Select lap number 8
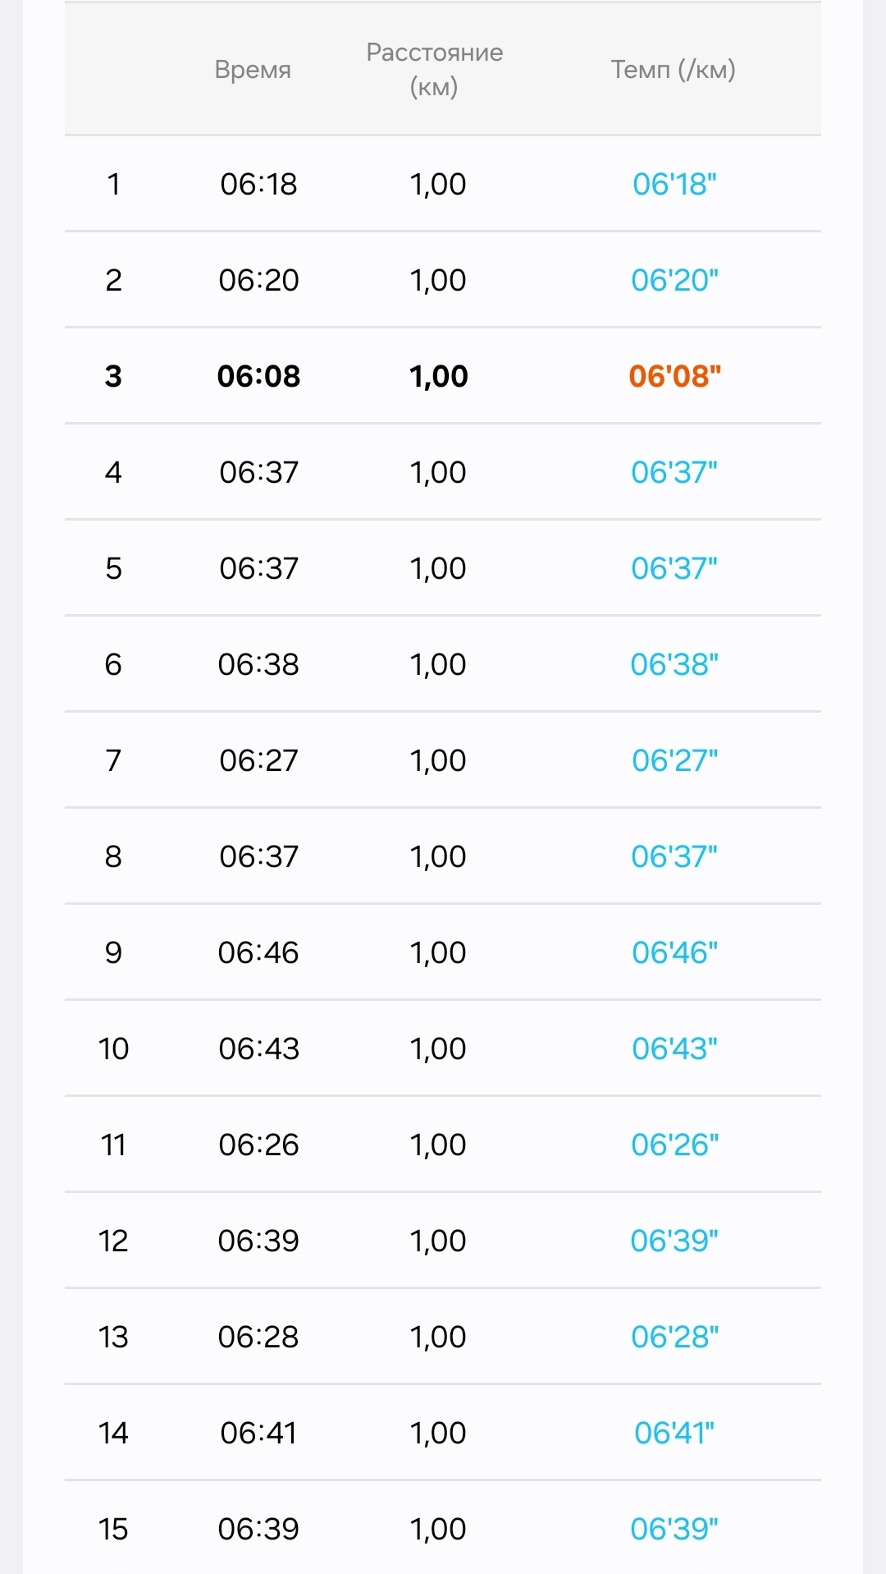Screen dimensions: 886x1574 pos(113,856)
